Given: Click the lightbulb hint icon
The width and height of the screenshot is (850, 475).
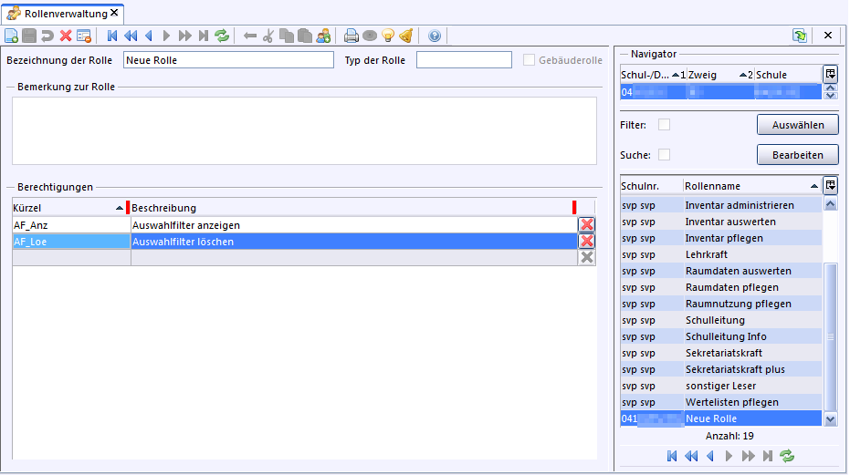Looking at the screenshot, I should click(388, 36).
